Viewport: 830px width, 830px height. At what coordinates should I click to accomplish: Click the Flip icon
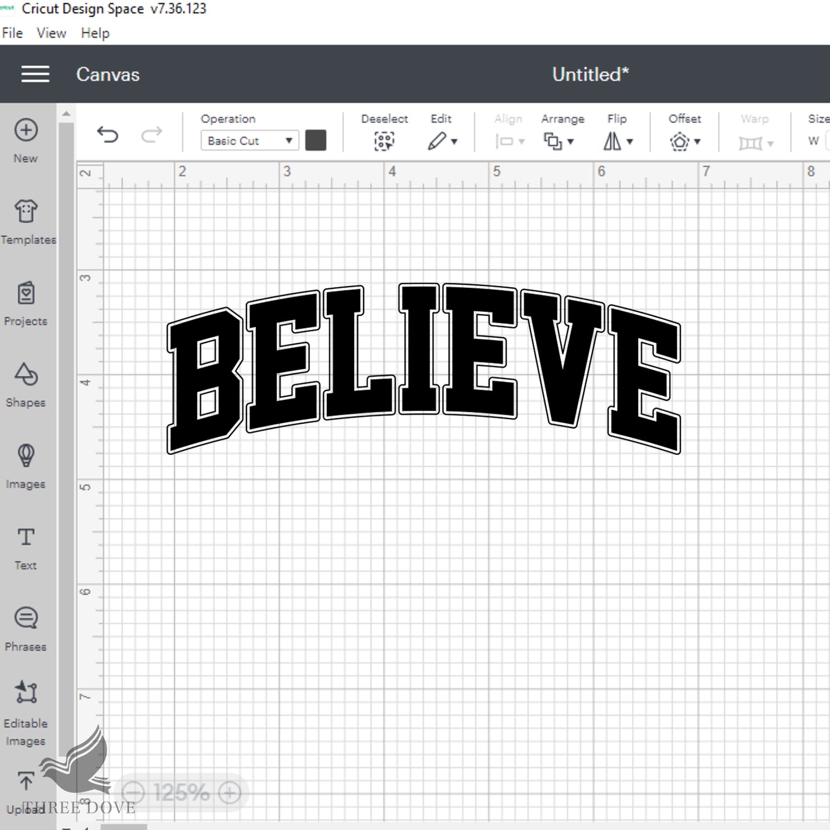tap(612, 141)
